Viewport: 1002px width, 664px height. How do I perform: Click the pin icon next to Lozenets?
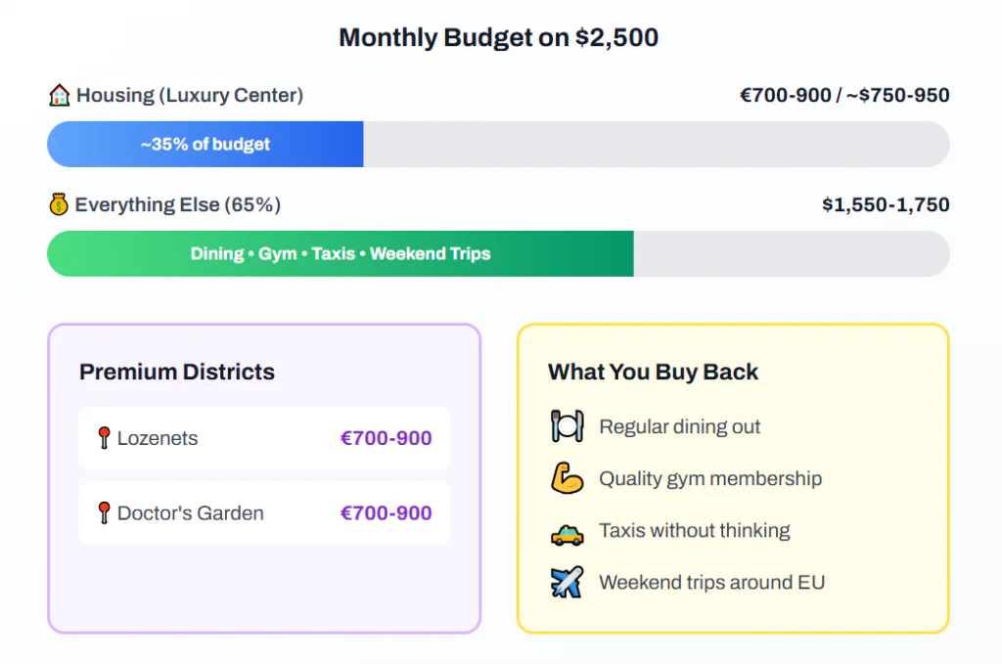click(104, 438)
